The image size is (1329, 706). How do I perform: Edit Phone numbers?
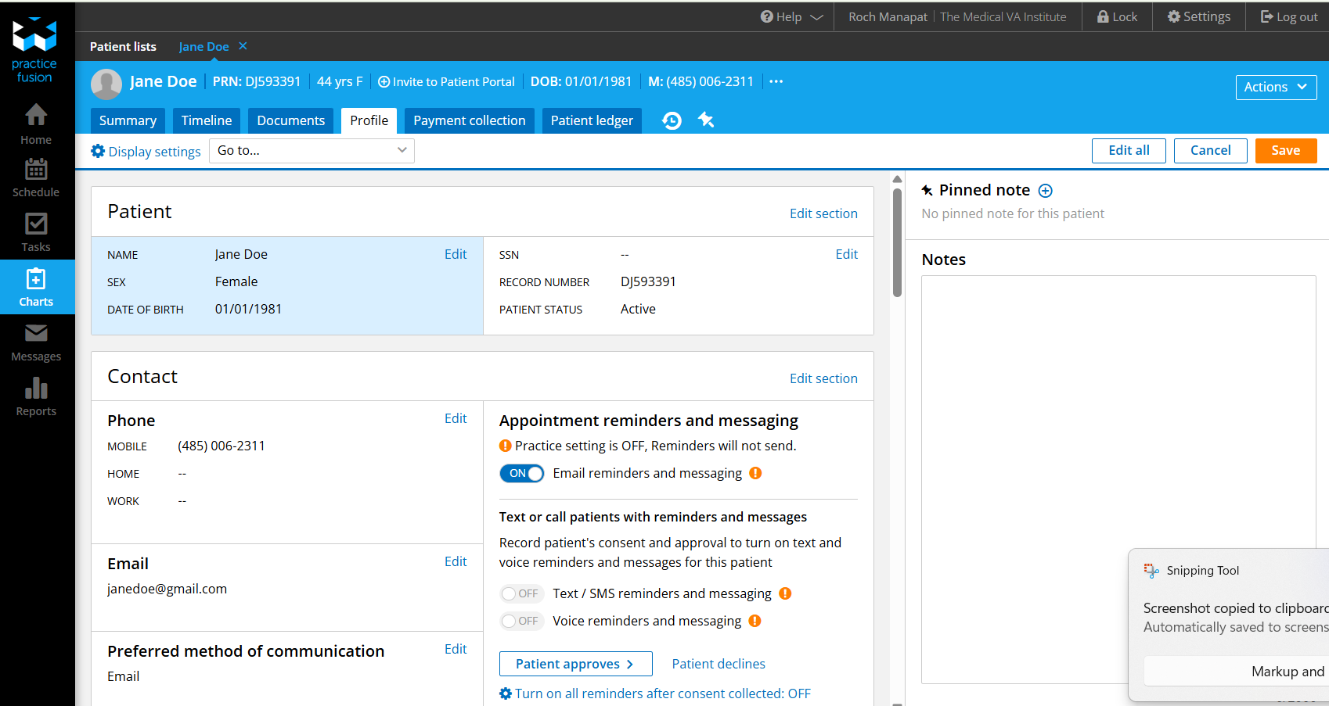456,418
